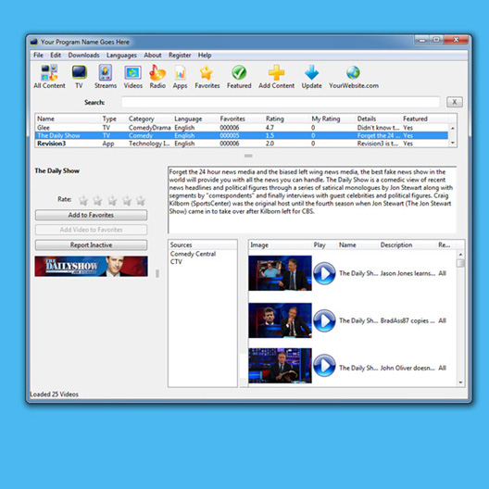Screen dimensions: 489x489
Task: Click the Report Inactive button
Action: pyautogui.click(x=91, y=244)
